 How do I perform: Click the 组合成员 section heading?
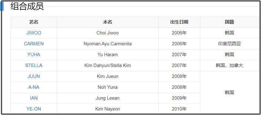point(27,6)
